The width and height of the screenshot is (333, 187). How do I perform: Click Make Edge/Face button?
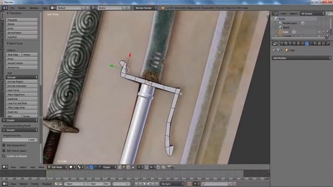(x=22, y=95)
